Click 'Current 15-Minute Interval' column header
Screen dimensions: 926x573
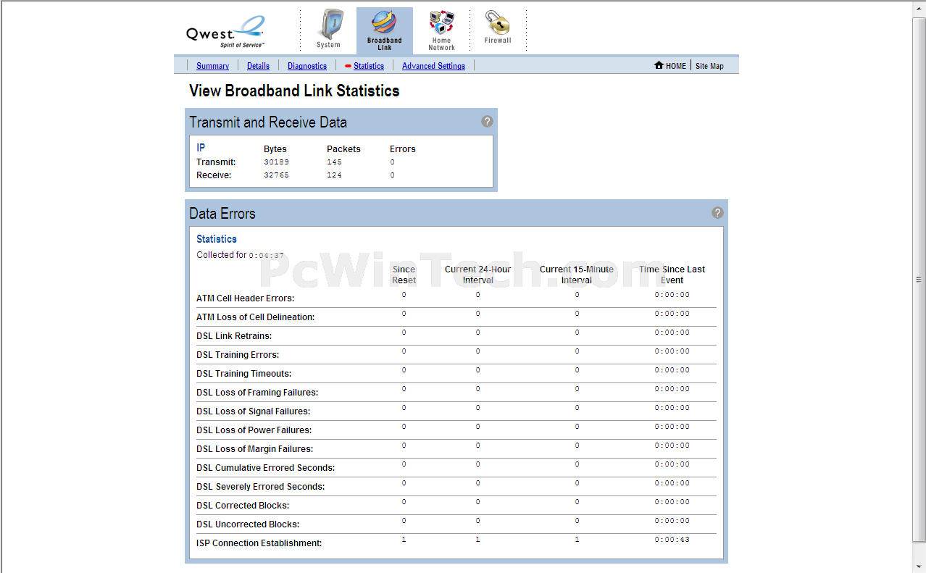577,275
